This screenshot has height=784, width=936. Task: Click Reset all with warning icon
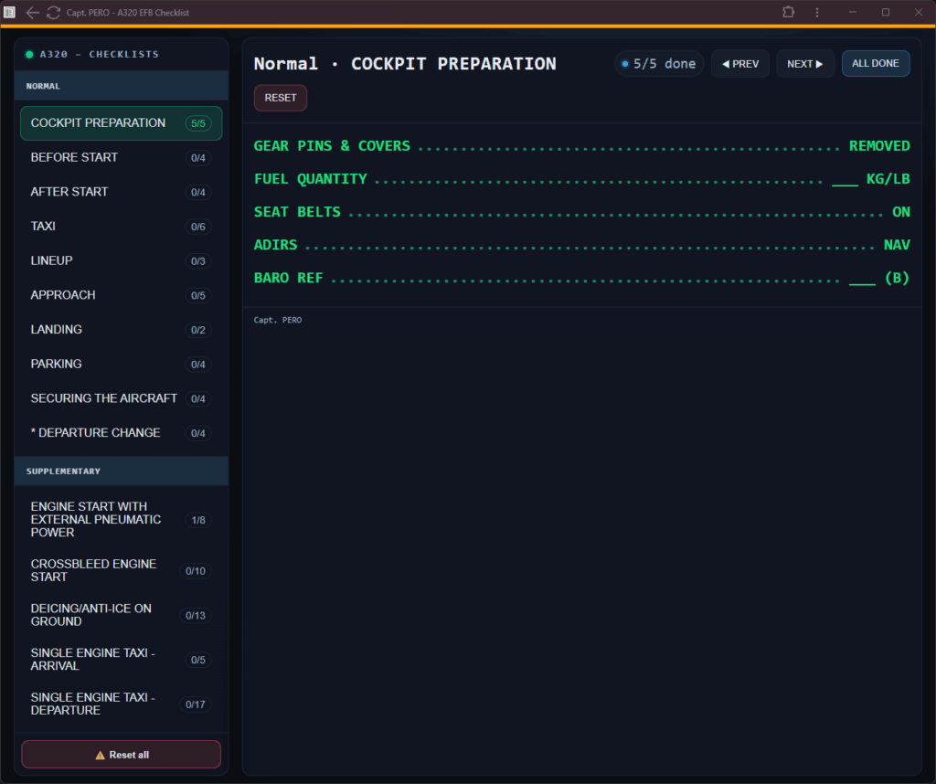point(122,755)
